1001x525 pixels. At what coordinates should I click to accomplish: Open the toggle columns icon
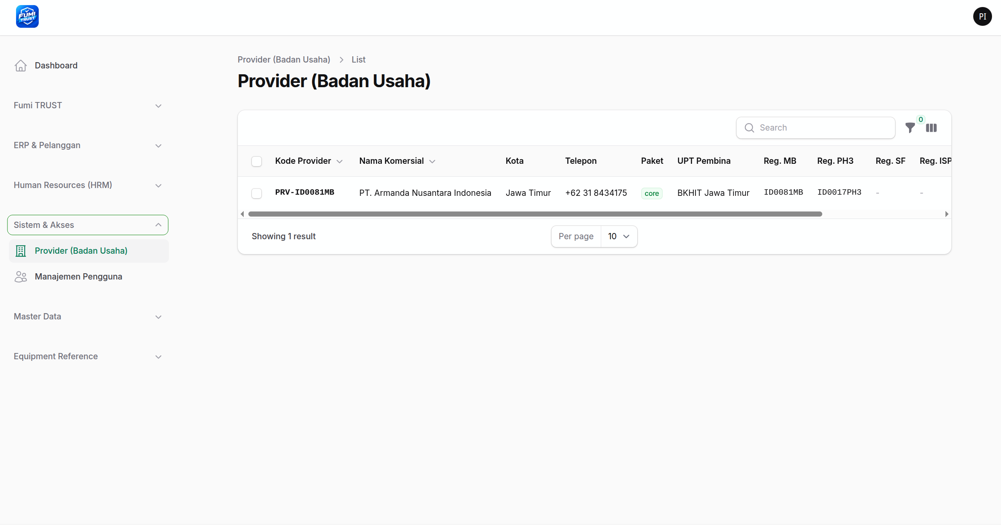pyautogui.click(x=931, y=128)
